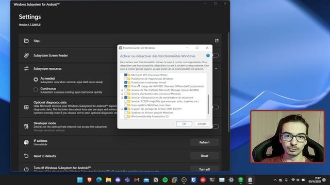
Task: Expand Service d'activation des processus Windows node
Action: tap(122, 94)
